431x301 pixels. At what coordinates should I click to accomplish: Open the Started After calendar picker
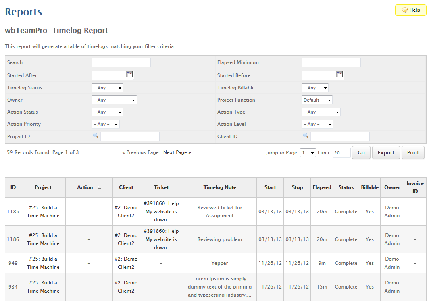[x=129, y=75]
